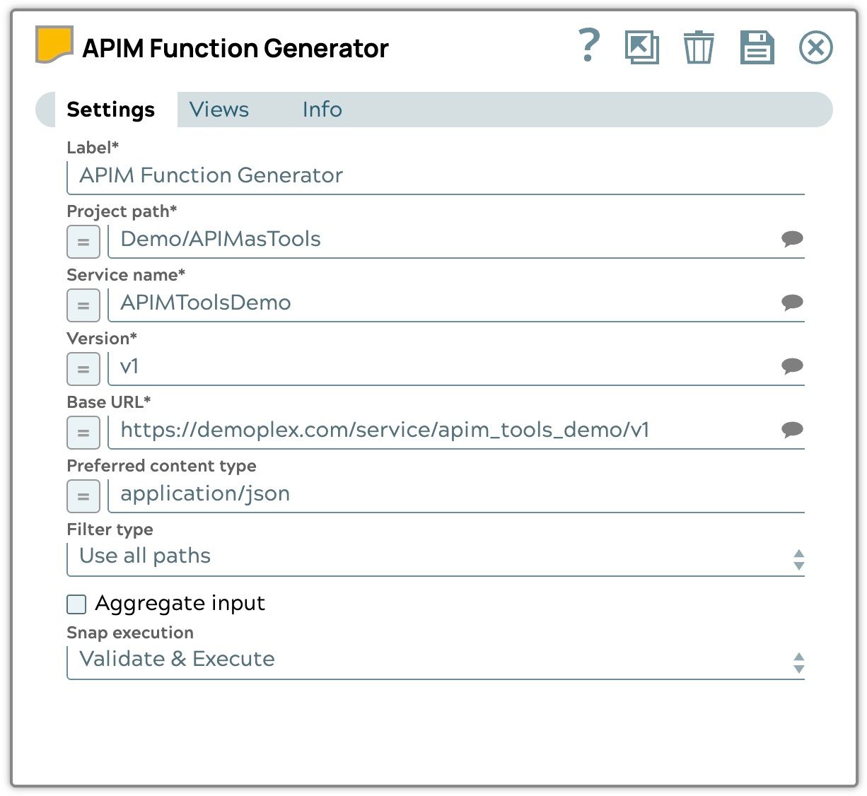
Task: Expand the Filter type dropdown
Action: (435, 557)
